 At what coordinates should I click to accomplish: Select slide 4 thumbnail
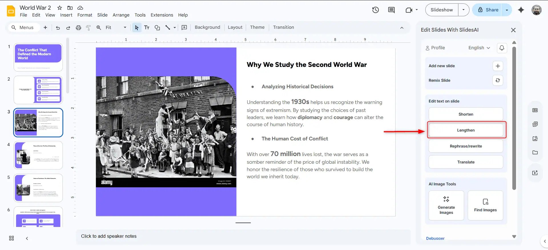(x=38, y=155)
